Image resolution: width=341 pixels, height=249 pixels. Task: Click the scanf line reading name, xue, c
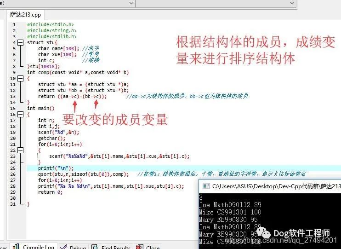click(119, 156)
